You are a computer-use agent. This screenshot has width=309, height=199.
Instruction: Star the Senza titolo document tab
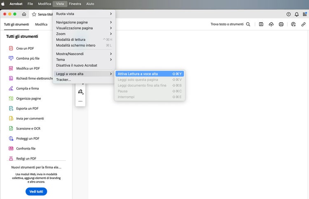pos(34,14)
